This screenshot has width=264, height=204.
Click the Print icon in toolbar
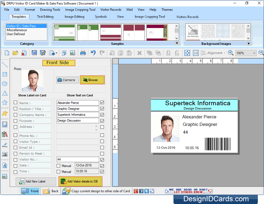coord(83,53)
